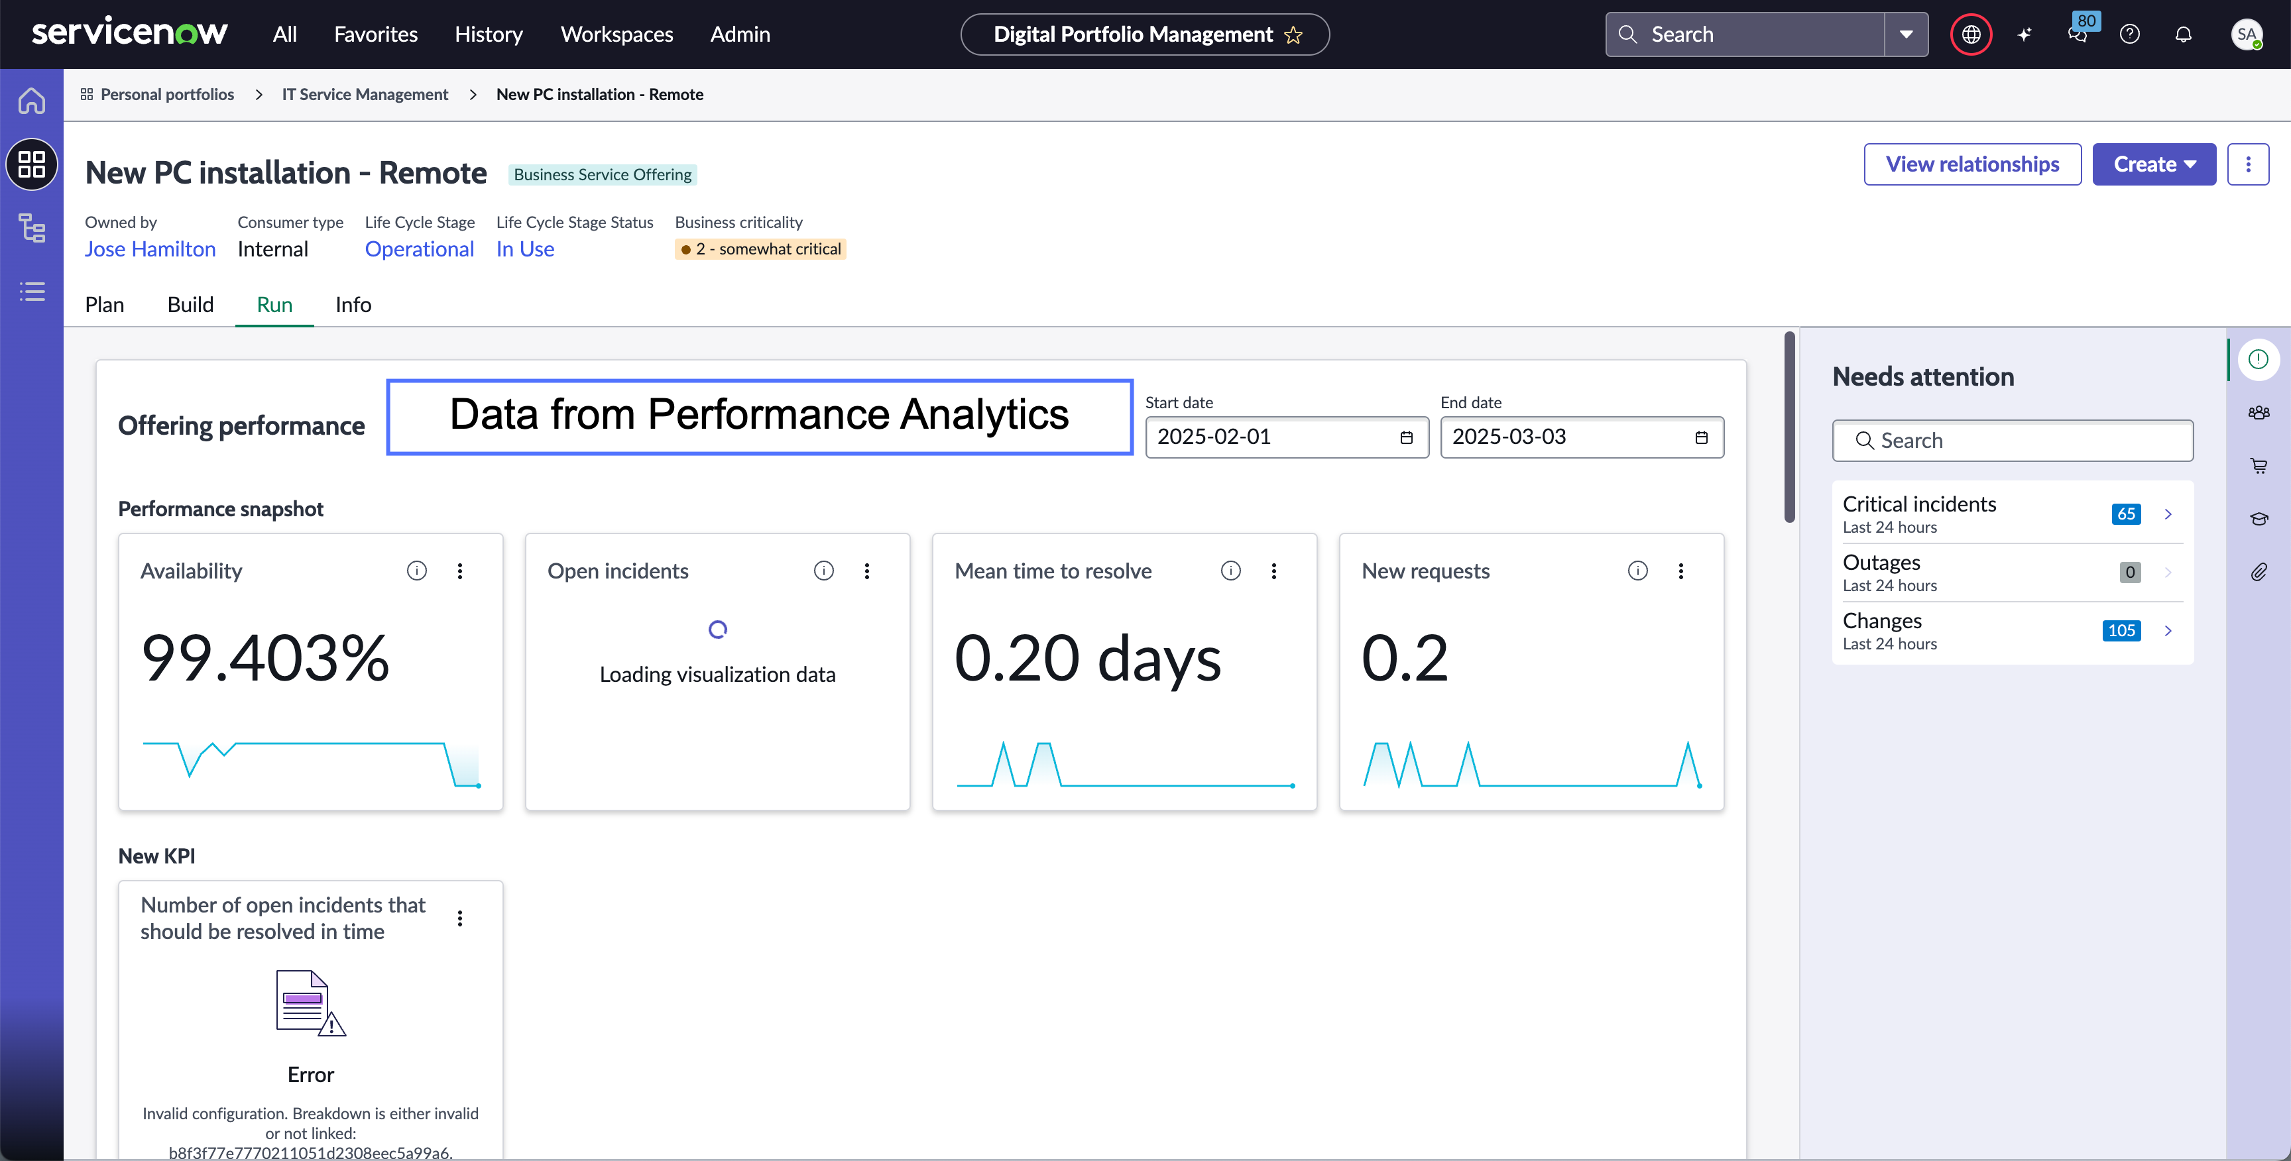Expand the global search dropdown arrow
This screenshot has height=1161, width=2291.
tap(1905, 34)
